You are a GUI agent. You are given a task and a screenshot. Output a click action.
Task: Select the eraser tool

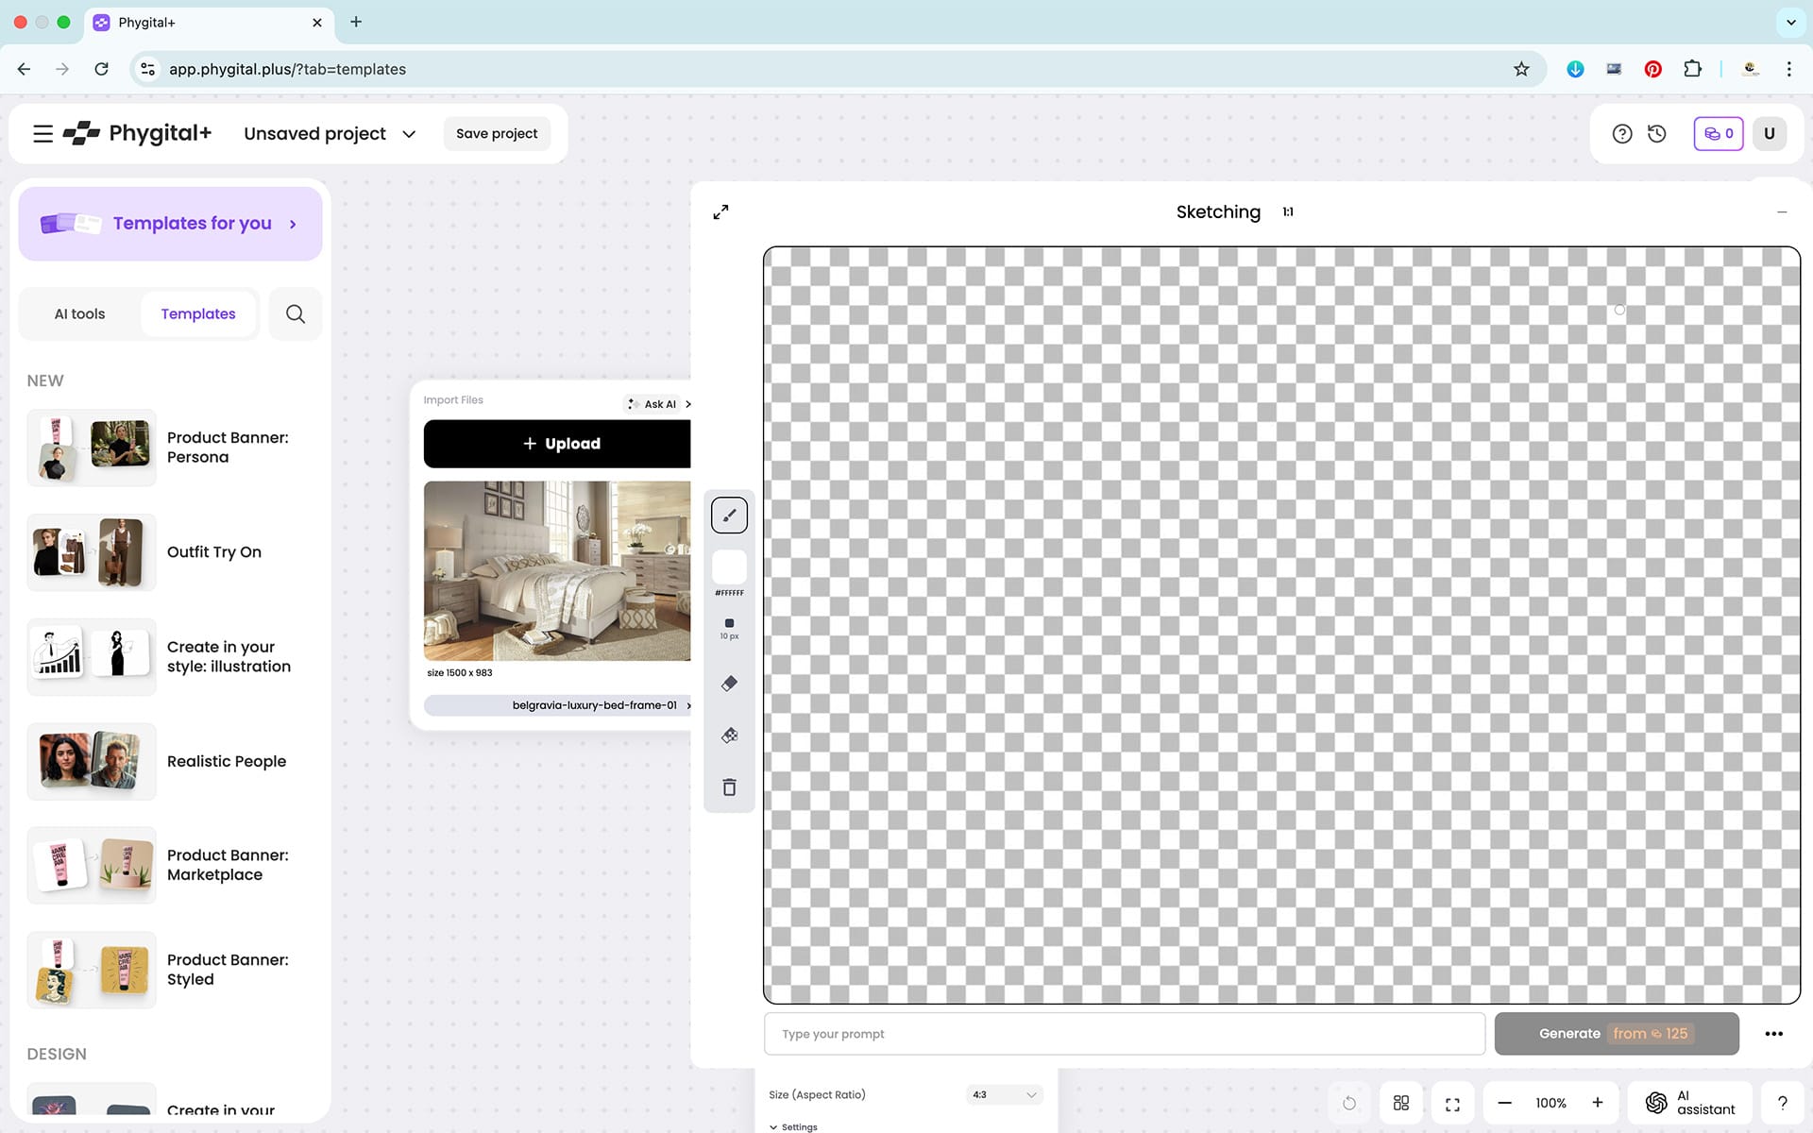pyautogui.click(x=729, y=684)
